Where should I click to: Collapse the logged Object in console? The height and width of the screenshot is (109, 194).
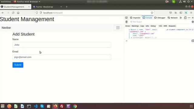pyautogui.click(x=129, y=30)
